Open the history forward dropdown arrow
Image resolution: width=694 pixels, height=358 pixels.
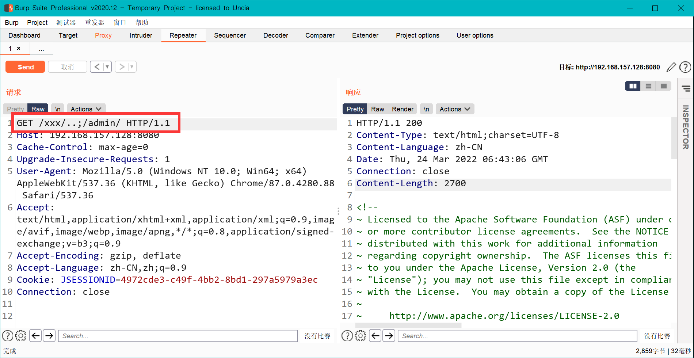coord(132,66)
